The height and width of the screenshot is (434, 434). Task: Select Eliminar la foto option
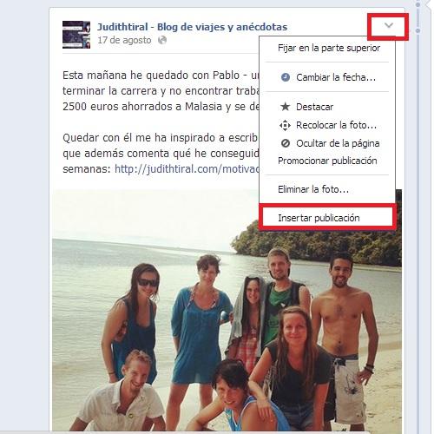(313, 189)
